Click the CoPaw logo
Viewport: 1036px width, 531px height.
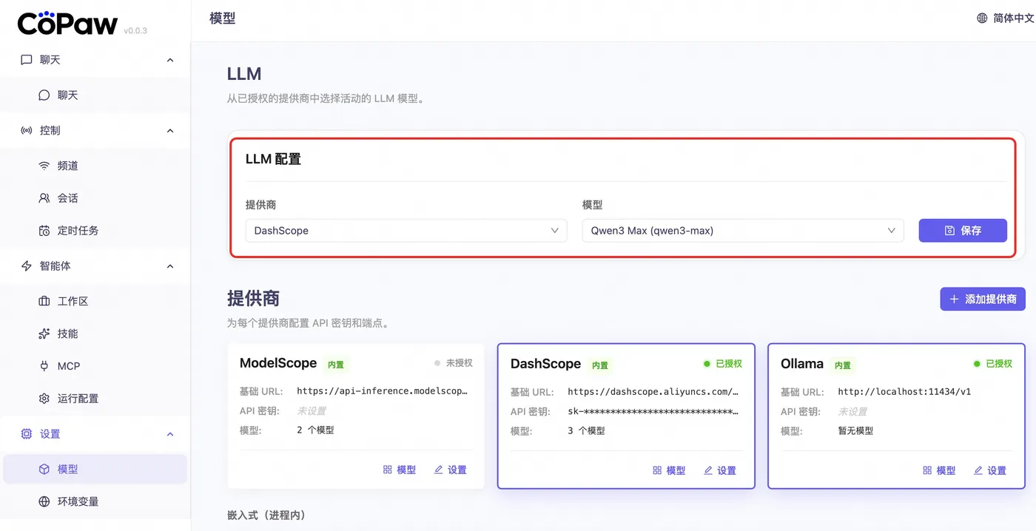67,24
